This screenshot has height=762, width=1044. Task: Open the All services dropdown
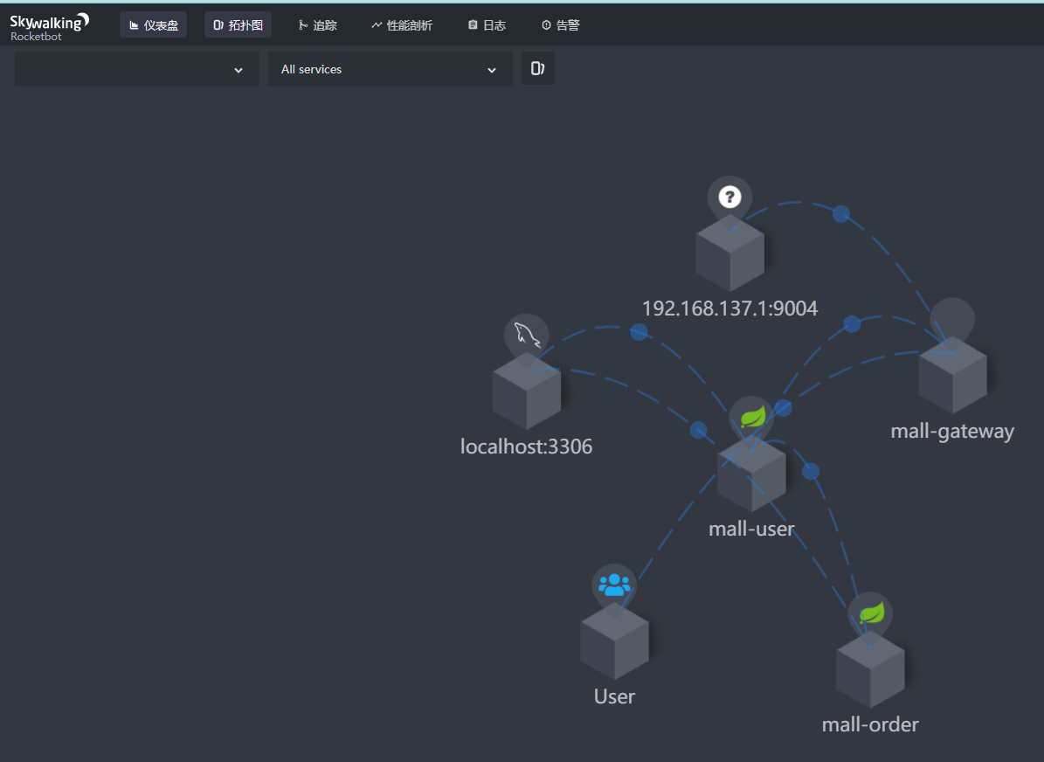(391, 69)
